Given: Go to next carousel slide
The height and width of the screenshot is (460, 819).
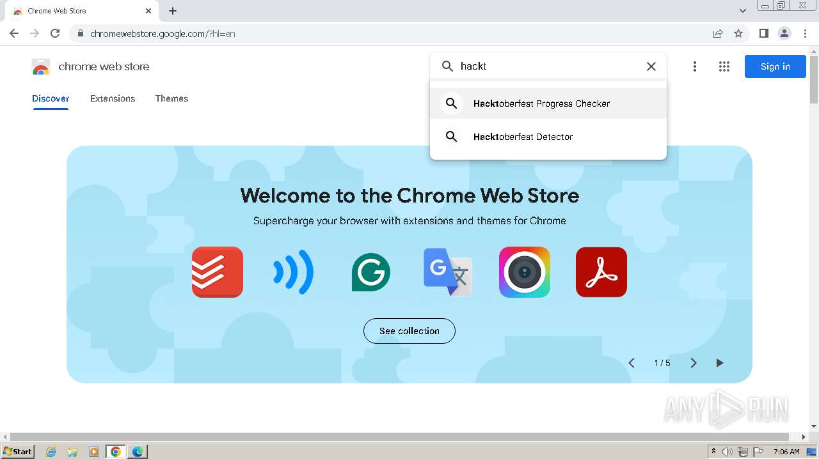Looking at the screenshot, I should (x=694, y=363).
